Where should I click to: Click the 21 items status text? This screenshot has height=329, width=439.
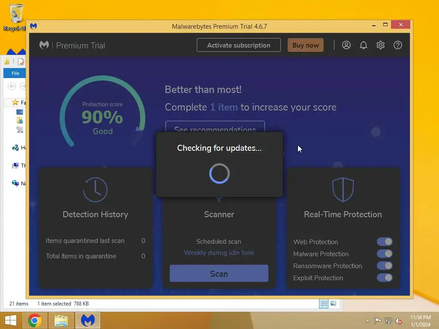(19, 304)
